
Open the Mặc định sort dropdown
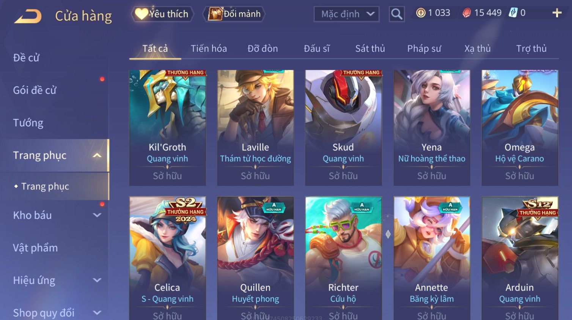coord(346,14)
